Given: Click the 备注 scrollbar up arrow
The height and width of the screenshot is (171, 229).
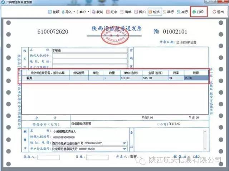Looking at the screenshot, I should (205, 132).
